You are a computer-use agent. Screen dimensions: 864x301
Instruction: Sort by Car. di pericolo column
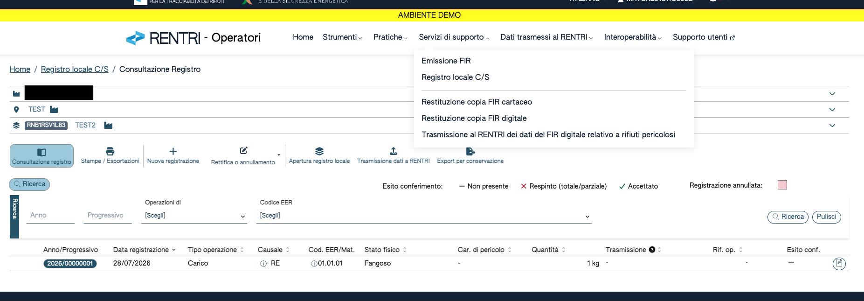point(484,250)
